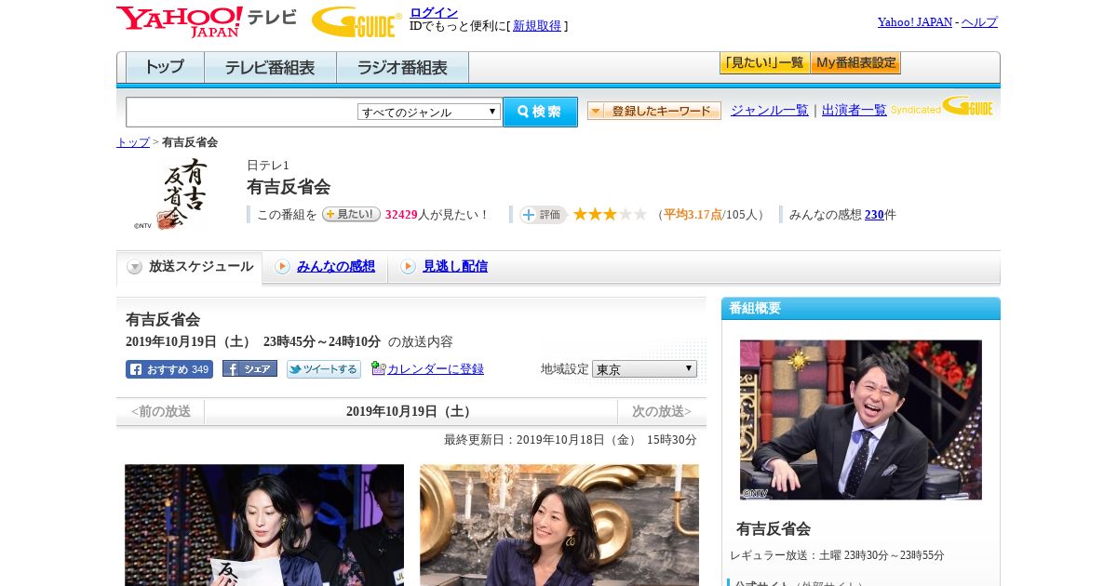Click the 番組概要 panel header
Screen dimensions: 1117x586
861,308
